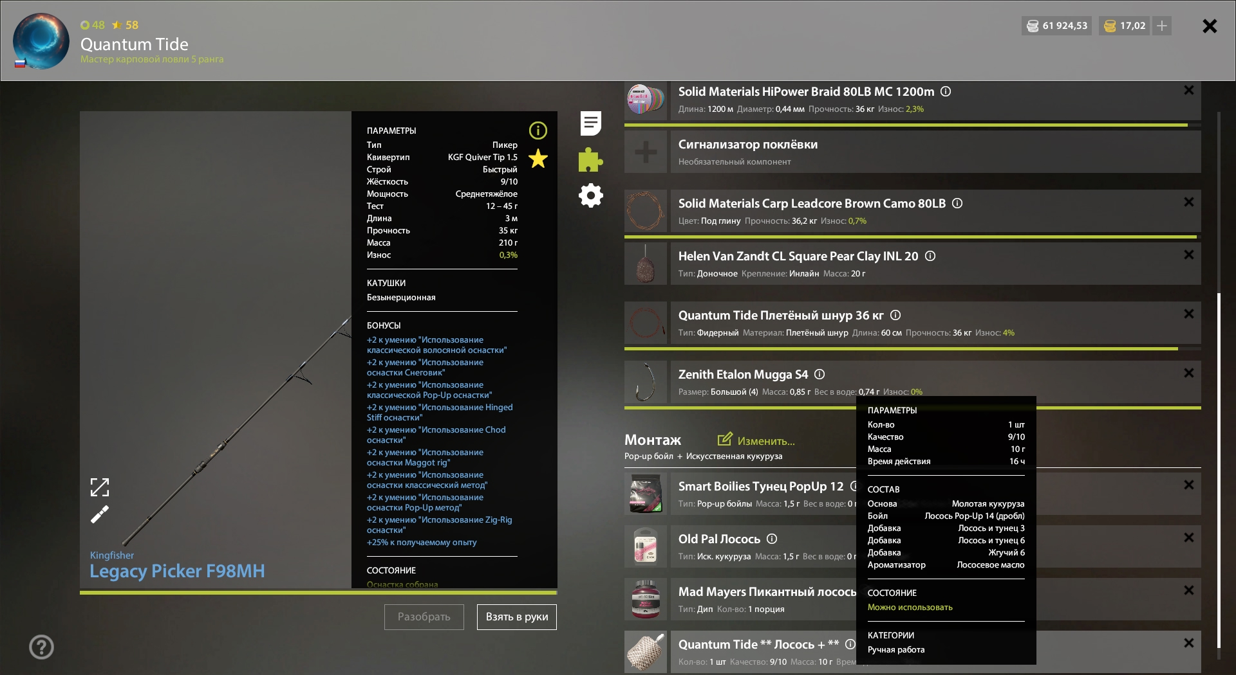Click the equipment list vertical scrollbar
Viewport: 1236px width, 675px height.
click(x=1219, y=471)
